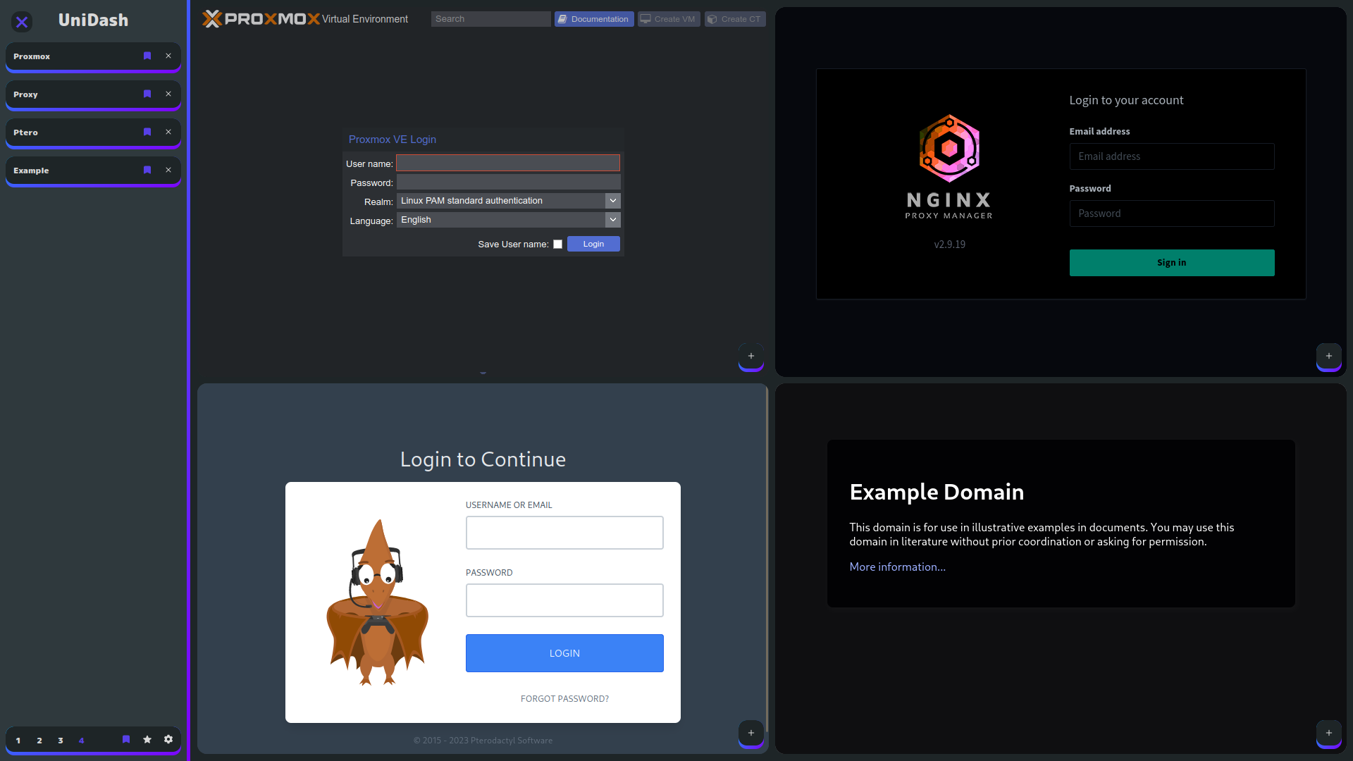This screenshot has width=1353, height=761.
Task: Focus the Nginx Password field
Action: pyautogui.click(x=1172, y=214)
